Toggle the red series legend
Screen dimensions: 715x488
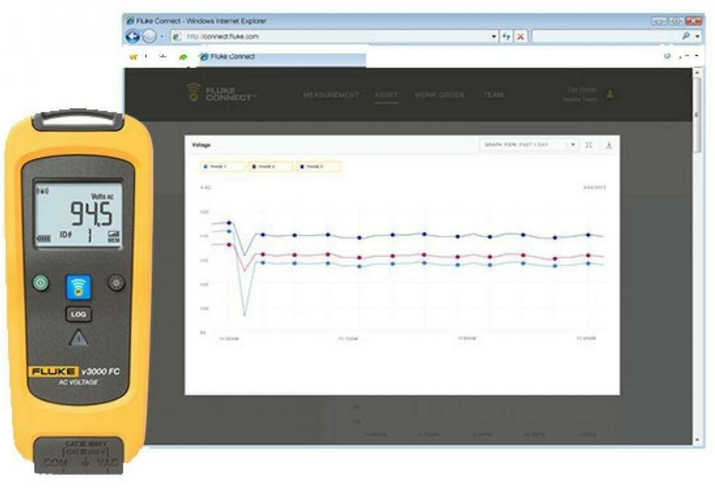point(270,167)
